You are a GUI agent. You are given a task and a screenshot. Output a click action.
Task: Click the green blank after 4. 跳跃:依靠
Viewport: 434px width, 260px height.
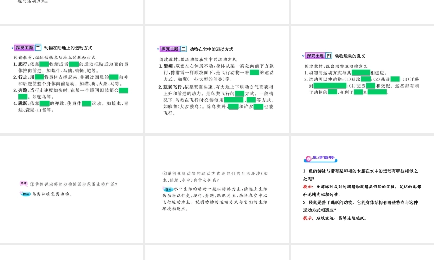point(45,103)
